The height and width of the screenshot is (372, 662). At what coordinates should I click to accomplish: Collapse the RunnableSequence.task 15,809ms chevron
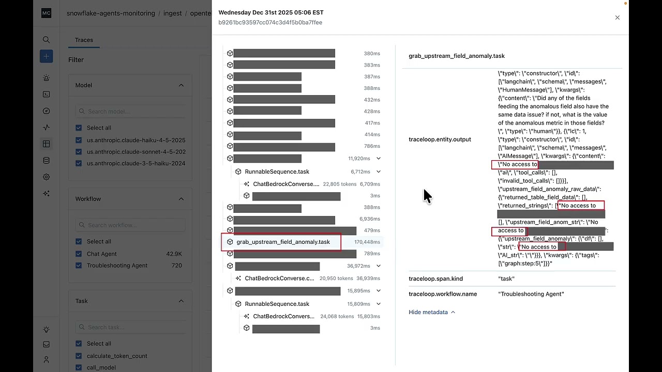[x=379, y=304]
